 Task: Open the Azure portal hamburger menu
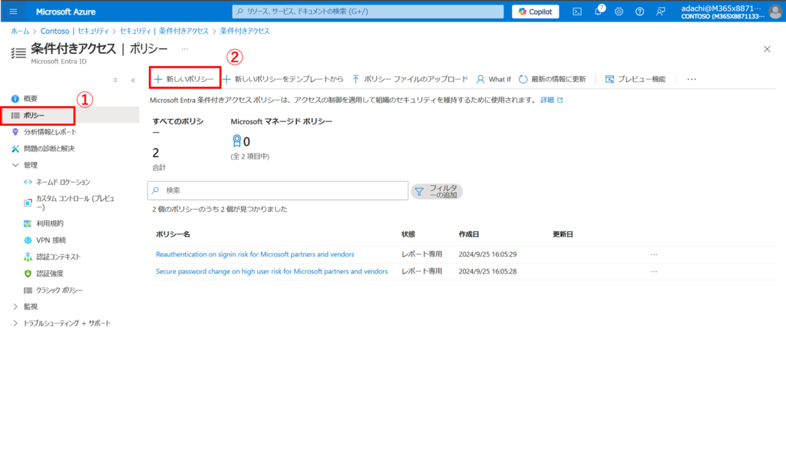(14, 12)
